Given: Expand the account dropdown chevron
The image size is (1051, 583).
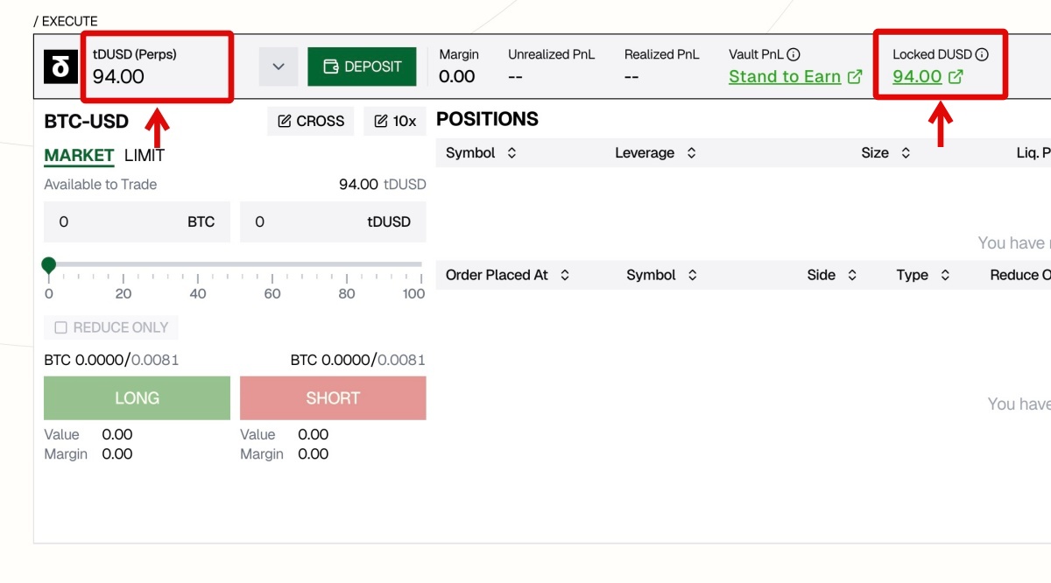Looking at the screenshot, I should 279,67.
